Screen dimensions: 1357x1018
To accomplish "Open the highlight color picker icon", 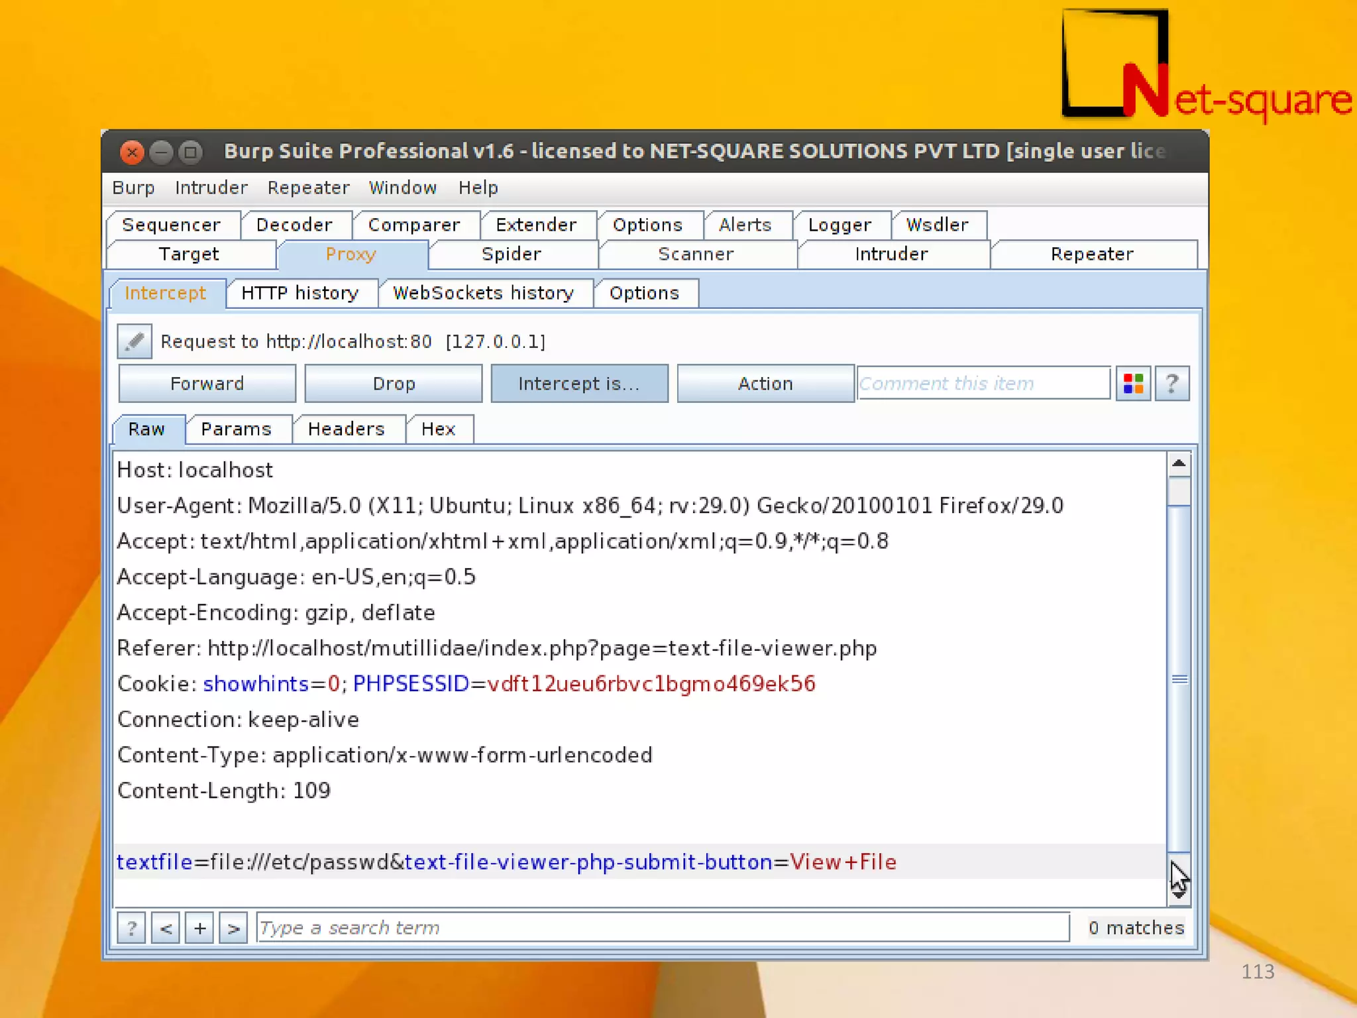I will [x=1133, y=384].
